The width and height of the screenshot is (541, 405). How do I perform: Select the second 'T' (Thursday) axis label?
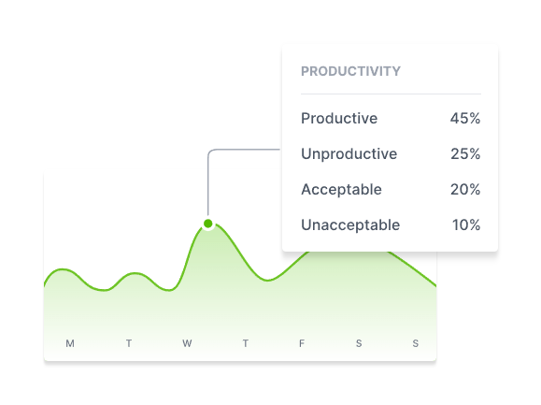tap(246, 343)
